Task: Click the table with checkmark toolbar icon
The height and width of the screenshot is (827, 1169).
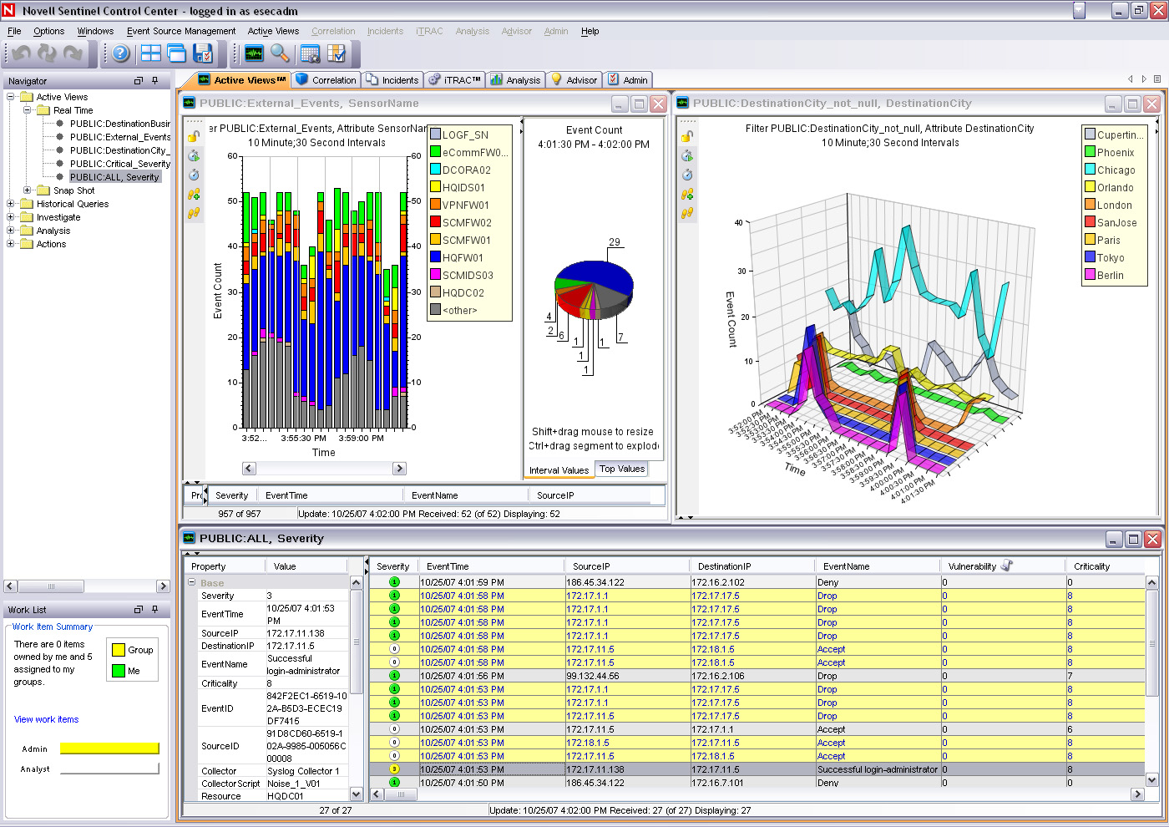Action: click(x=337, y=53)
